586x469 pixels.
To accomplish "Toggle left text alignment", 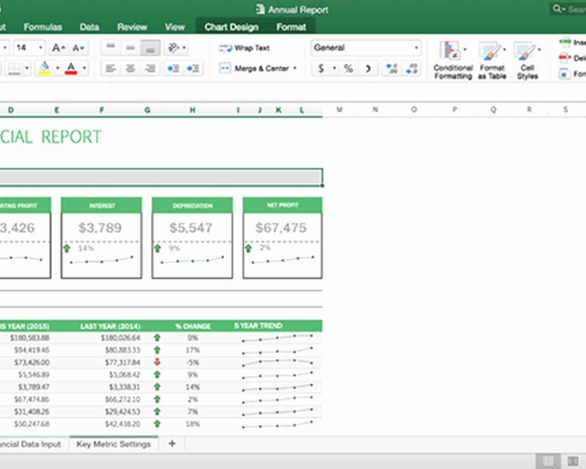I will [x=110, y=68].
